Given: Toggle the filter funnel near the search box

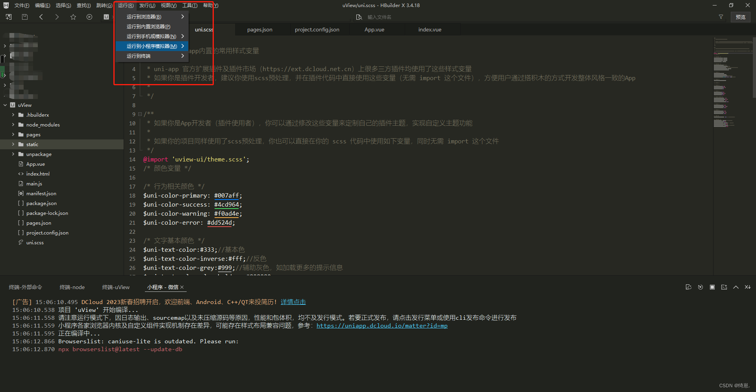Looking at the screenshot, I should click(x=721, y=17).
